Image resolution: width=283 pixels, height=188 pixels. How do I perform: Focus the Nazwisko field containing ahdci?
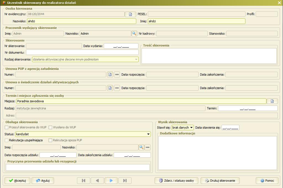82,21
